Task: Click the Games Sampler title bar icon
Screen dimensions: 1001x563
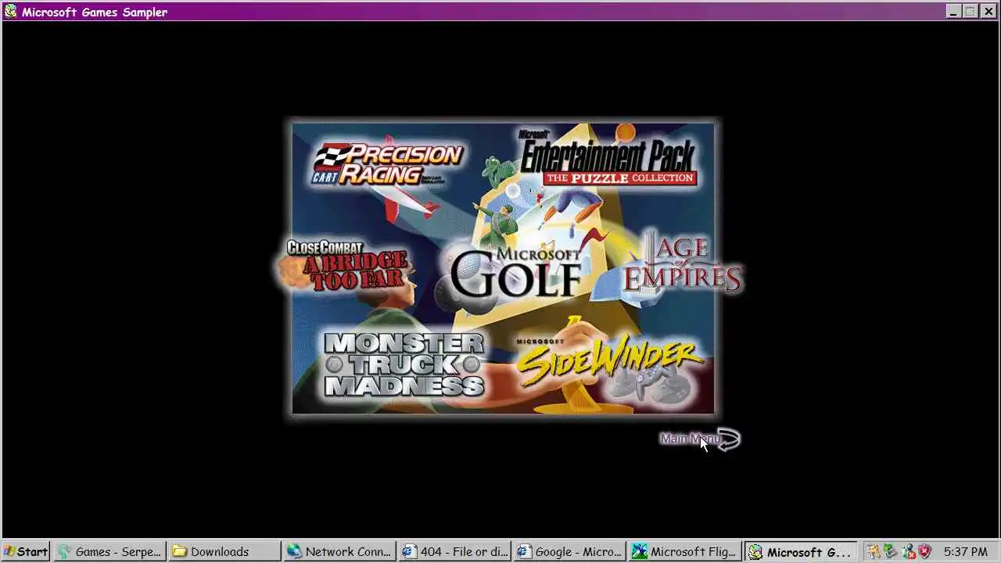Action: (10, 11)
